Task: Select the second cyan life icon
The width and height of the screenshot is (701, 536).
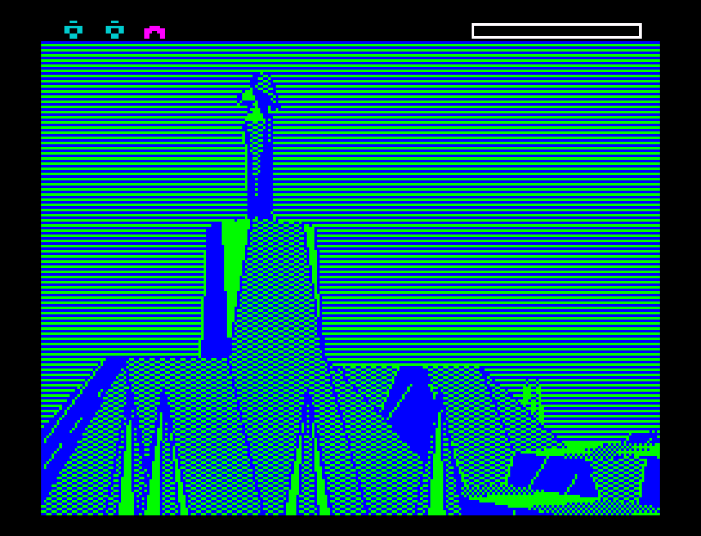Action: [x=115, y=30]
